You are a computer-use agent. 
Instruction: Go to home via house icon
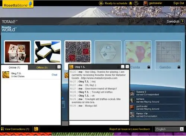[x=131, y=3]
